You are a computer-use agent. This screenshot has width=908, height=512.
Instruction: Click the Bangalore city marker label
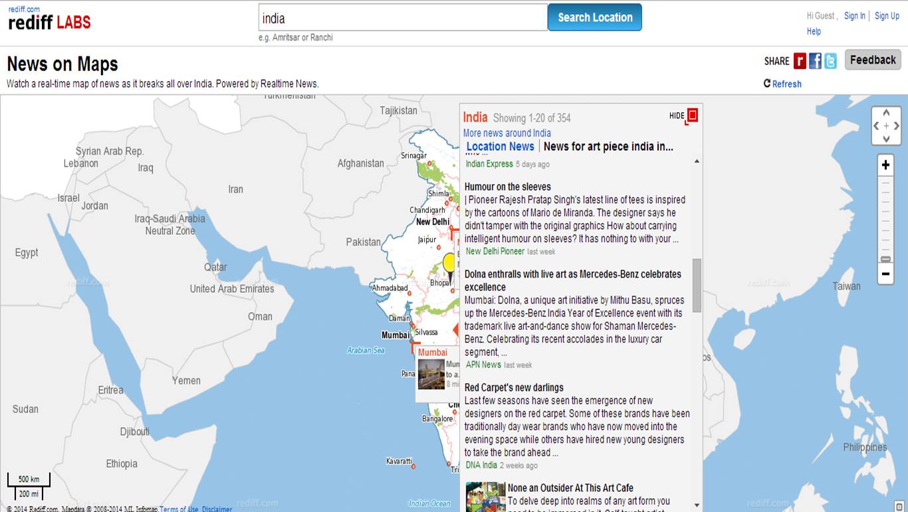(437, 419)
